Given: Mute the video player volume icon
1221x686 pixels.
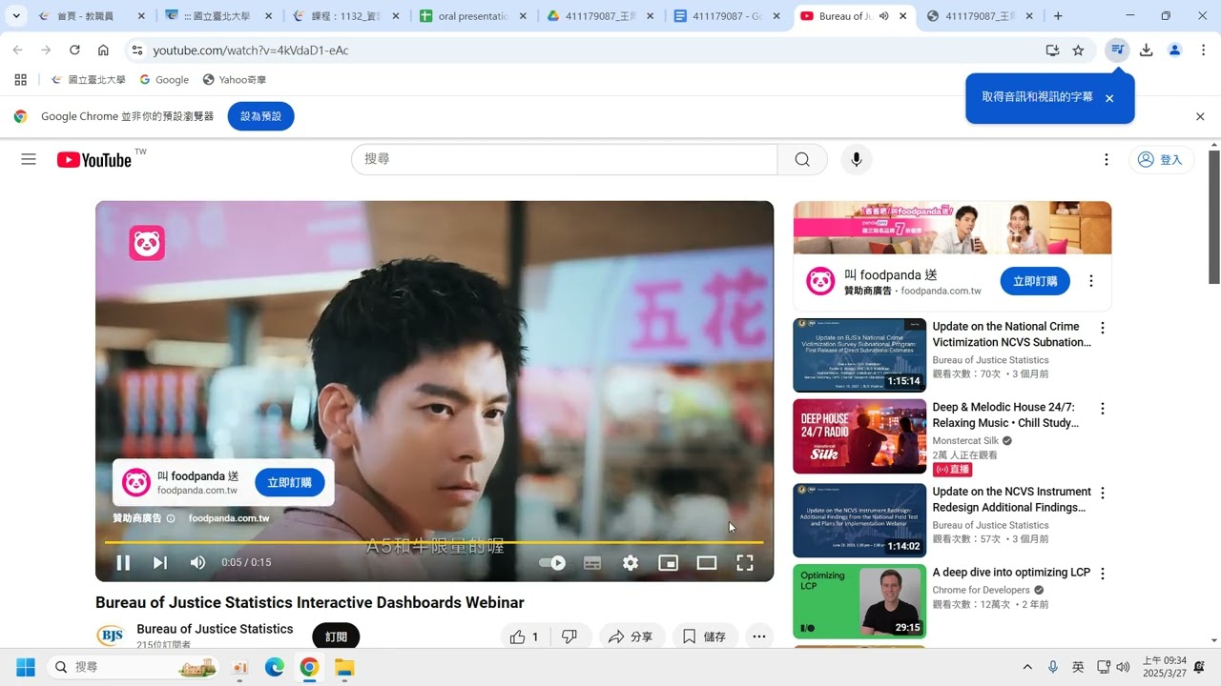Looking at the screenshot, I should (197, 563).
